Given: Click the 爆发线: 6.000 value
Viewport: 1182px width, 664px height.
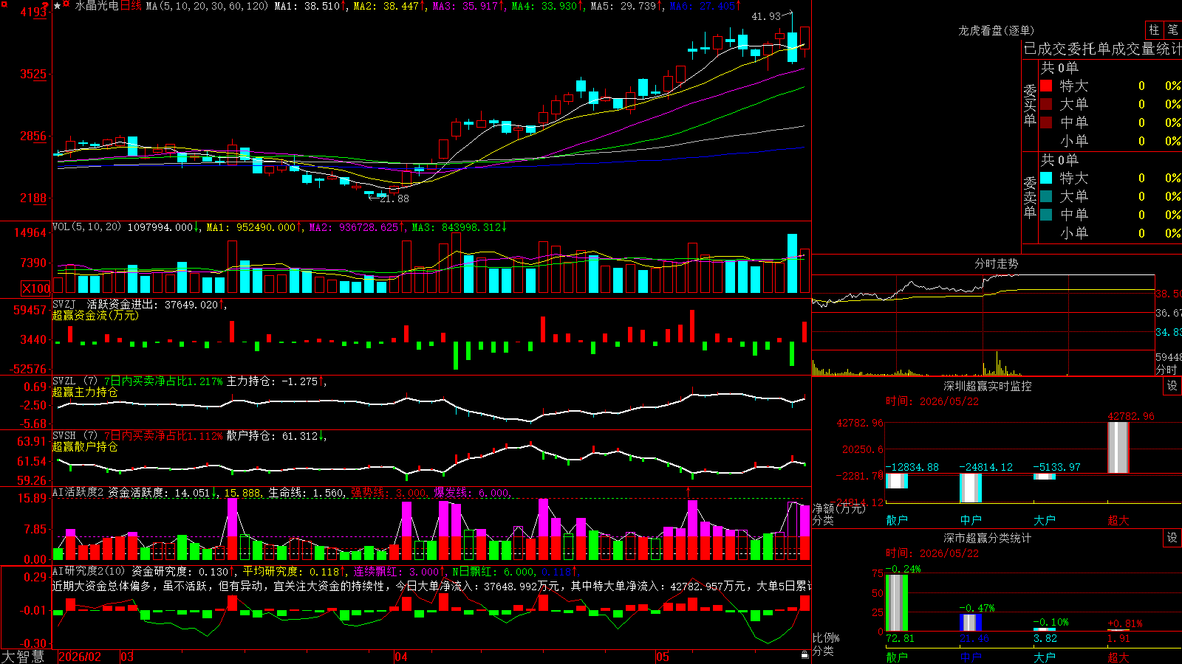Looking at the screenshot, I should point(473,493).
